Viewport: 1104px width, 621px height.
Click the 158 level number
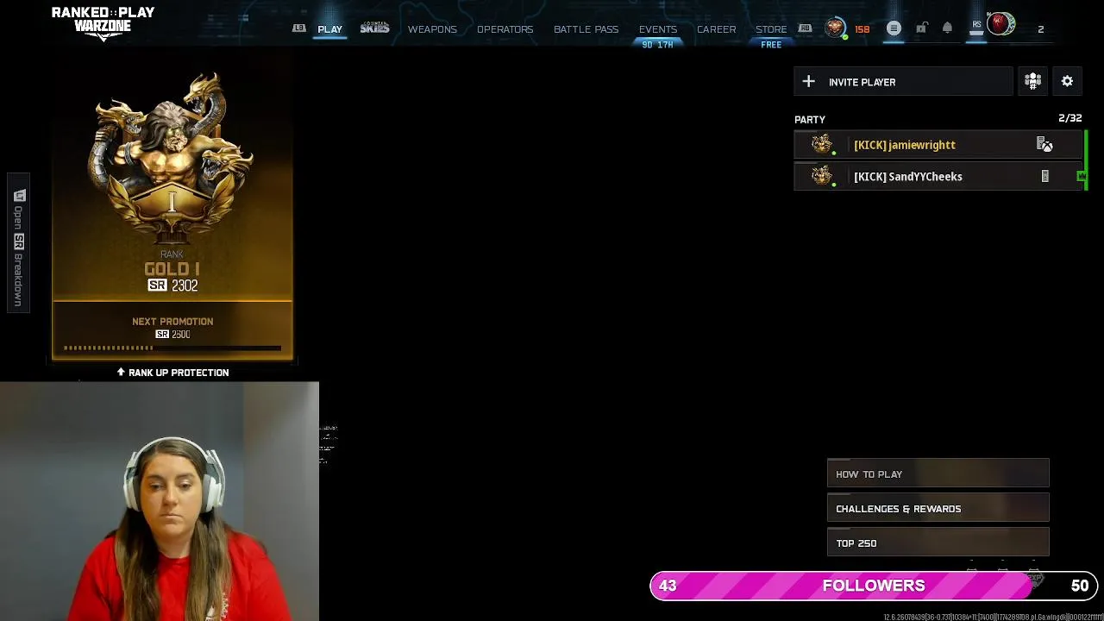[x=862, y=29]
